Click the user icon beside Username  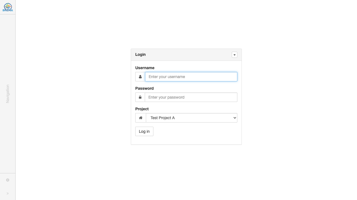pos(140,77)
